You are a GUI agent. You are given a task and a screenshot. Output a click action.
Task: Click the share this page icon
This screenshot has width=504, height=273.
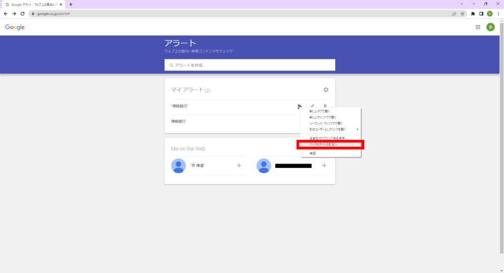coord(454,14)
